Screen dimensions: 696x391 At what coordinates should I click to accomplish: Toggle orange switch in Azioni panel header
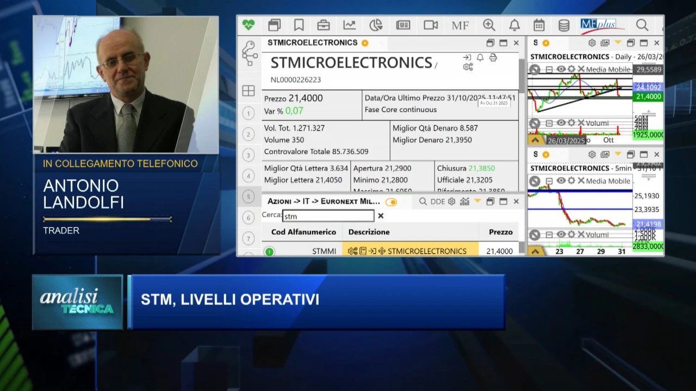[391, 202]
